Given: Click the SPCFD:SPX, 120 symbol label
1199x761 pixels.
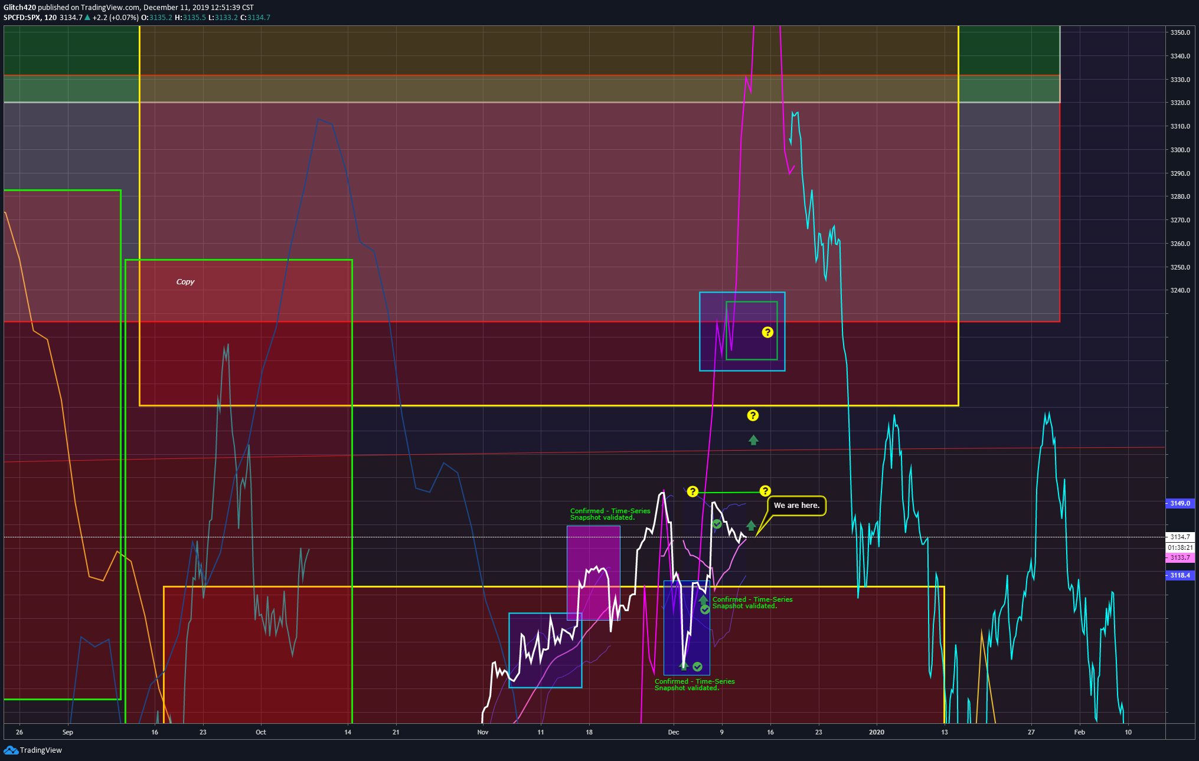Looking at the screenshot, I should [x=30, y=18].
